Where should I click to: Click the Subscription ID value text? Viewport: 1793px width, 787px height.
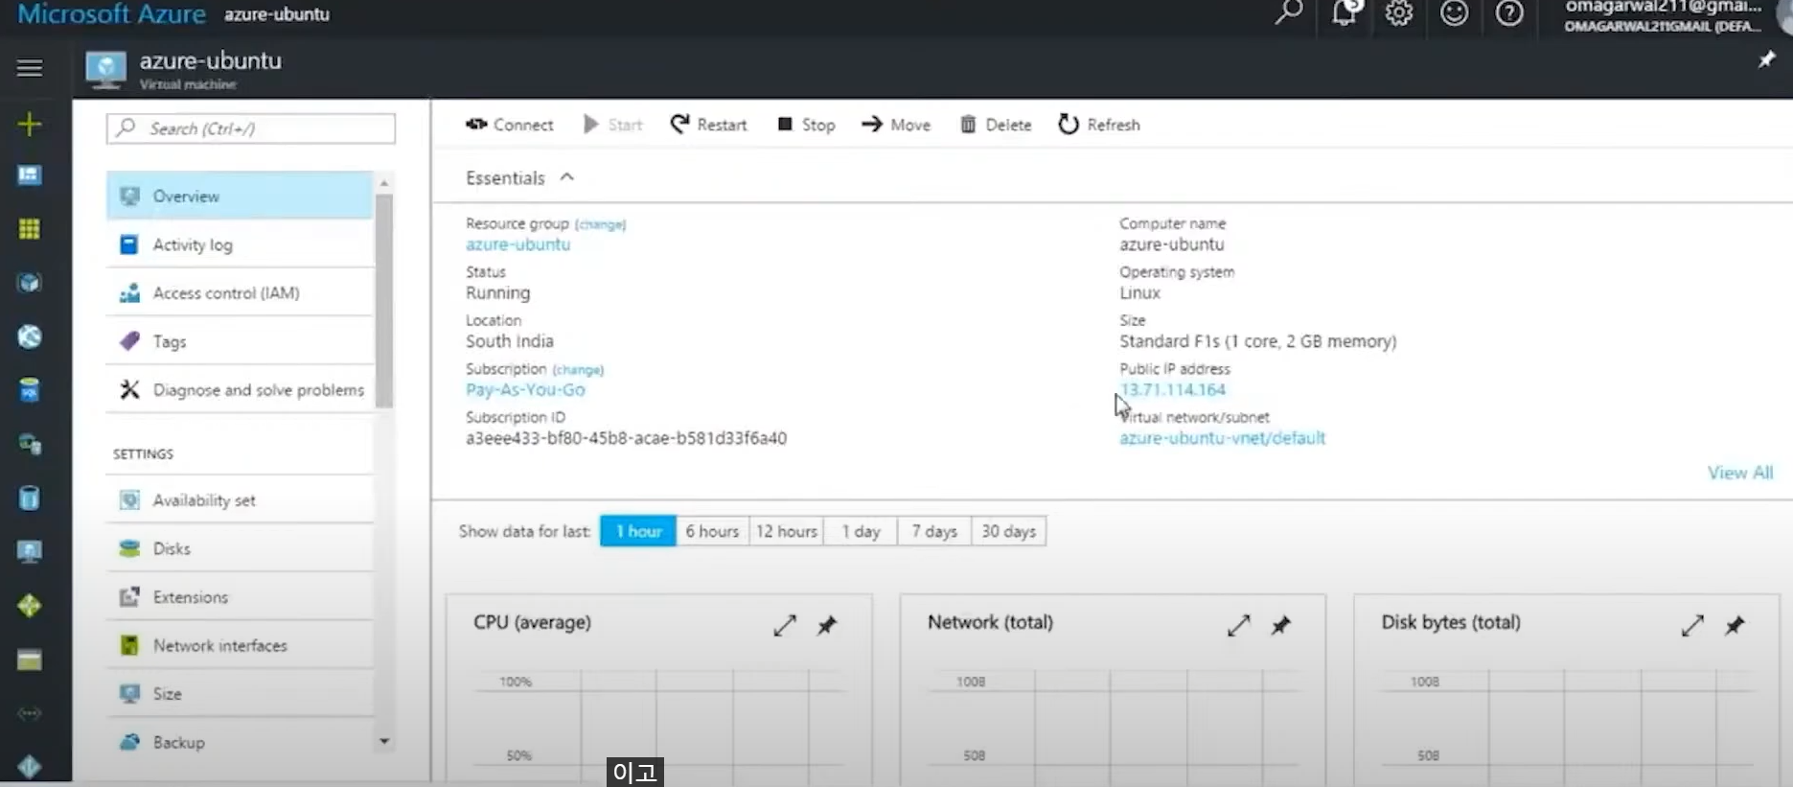tap(626, 438)
